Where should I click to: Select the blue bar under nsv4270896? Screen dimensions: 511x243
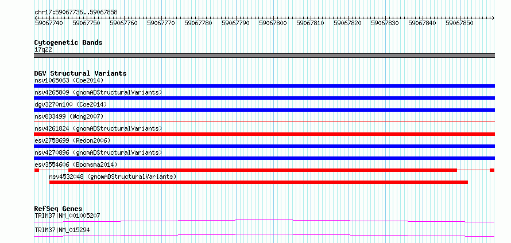coord(264,158)
